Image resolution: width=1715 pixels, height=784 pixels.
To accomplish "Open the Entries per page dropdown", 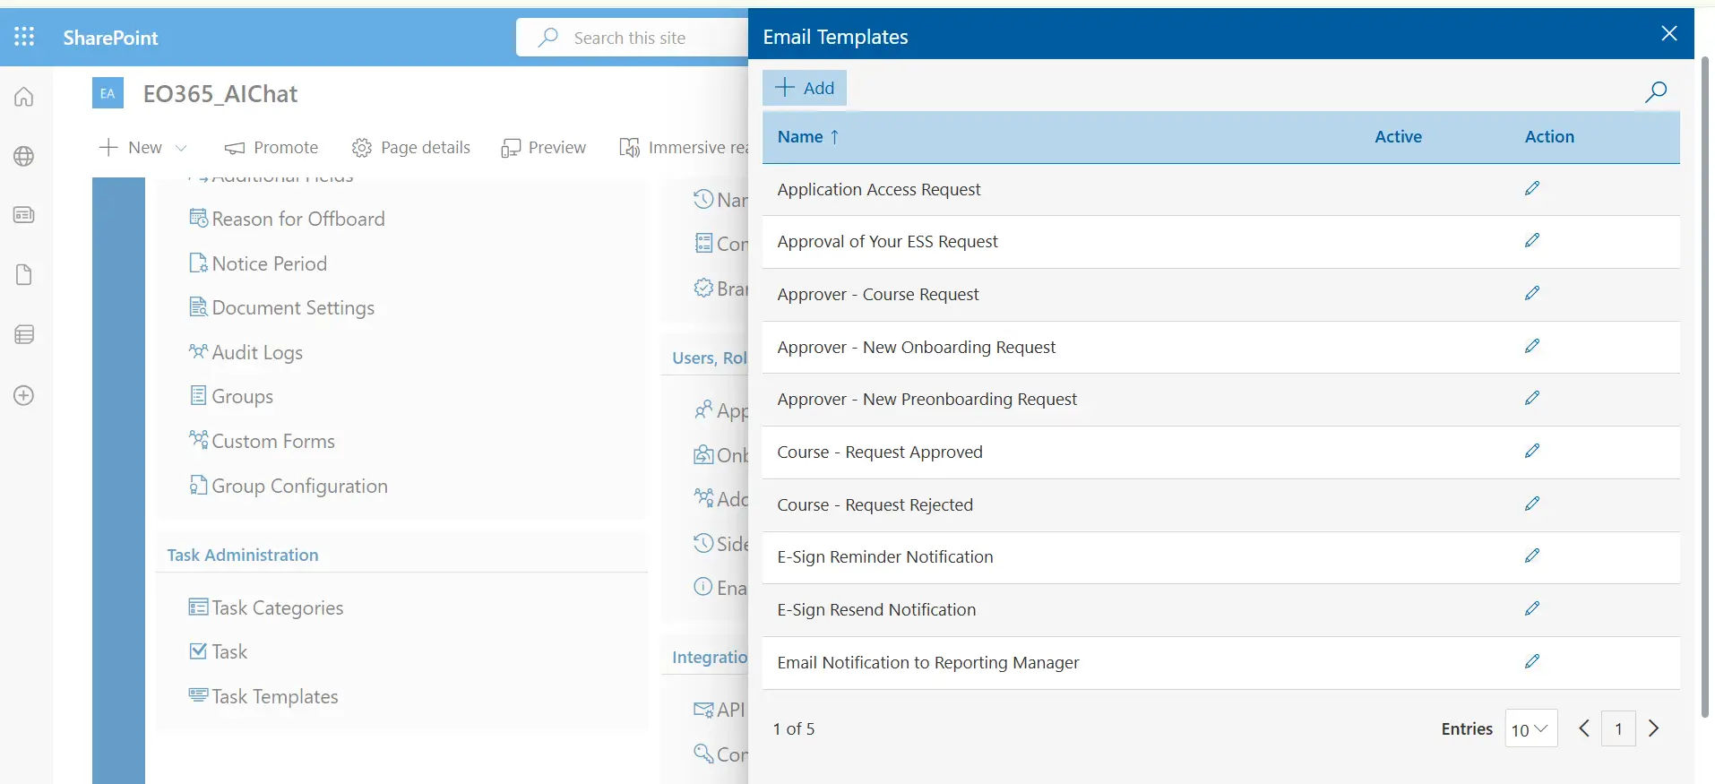I will [x=1530, y=729].
